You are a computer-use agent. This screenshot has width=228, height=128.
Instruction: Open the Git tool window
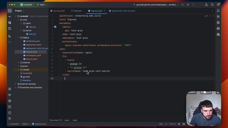click(10, 118)
